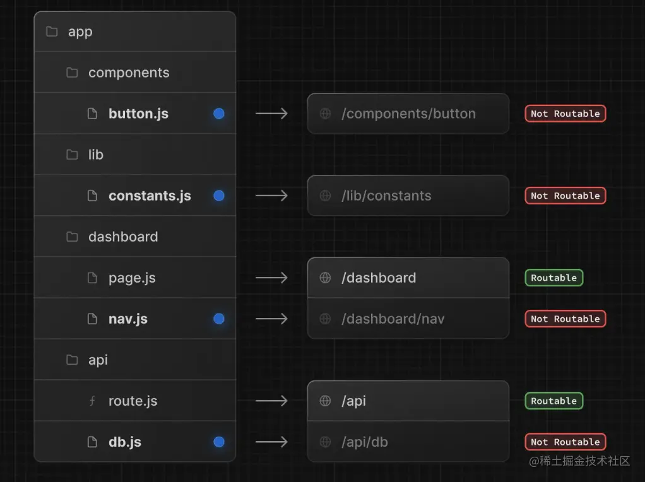Click the Routable badge beside /dashboard
Image resolution: width=645 pixels, height=482 pixels.
(x=553, y=278)
